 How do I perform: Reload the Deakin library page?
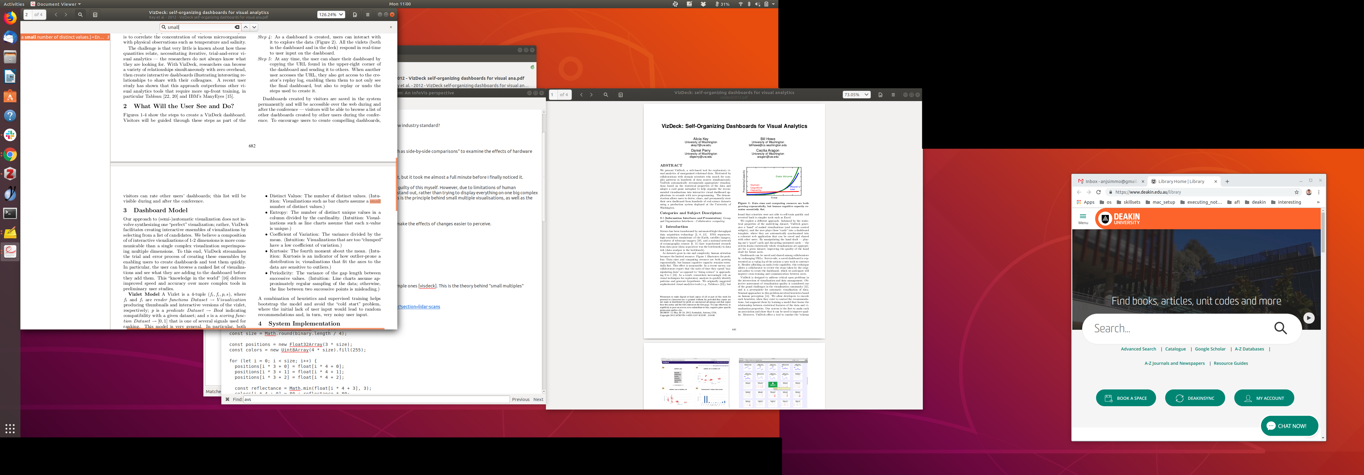(1099, 192)
